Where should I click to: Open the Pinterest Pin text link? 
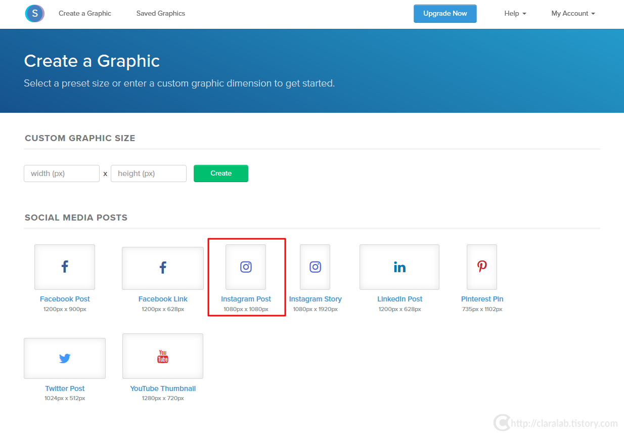(x=482, y=299)
